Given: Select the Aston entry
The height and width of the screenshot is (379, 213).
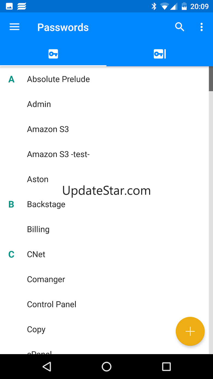Looking at the screenshot, I should 104,179.
